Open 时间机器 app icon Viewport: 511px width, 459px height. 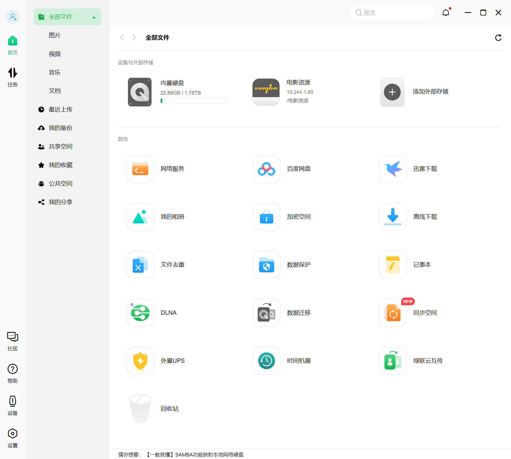point(267,361)
